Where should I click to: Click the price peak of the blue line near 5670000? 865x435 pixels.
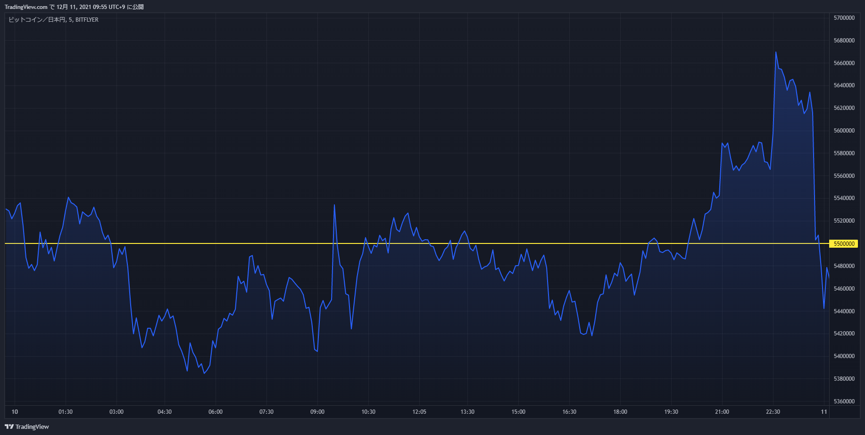(x=776, y=52)
